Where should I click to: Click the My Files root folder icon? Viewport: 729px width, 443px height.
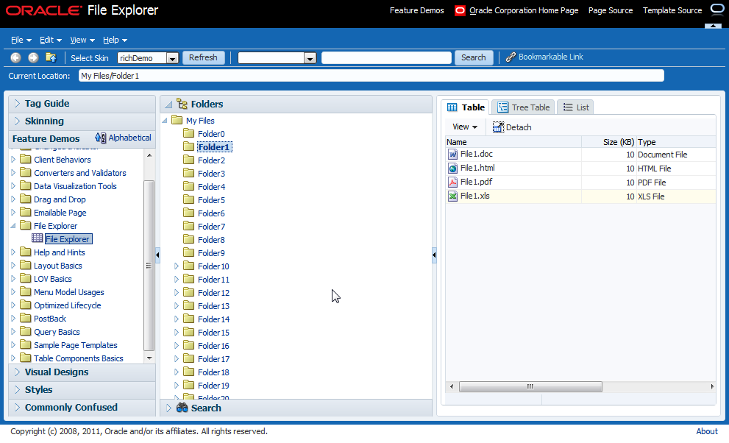pyautogui.click(x=177, y=120)
